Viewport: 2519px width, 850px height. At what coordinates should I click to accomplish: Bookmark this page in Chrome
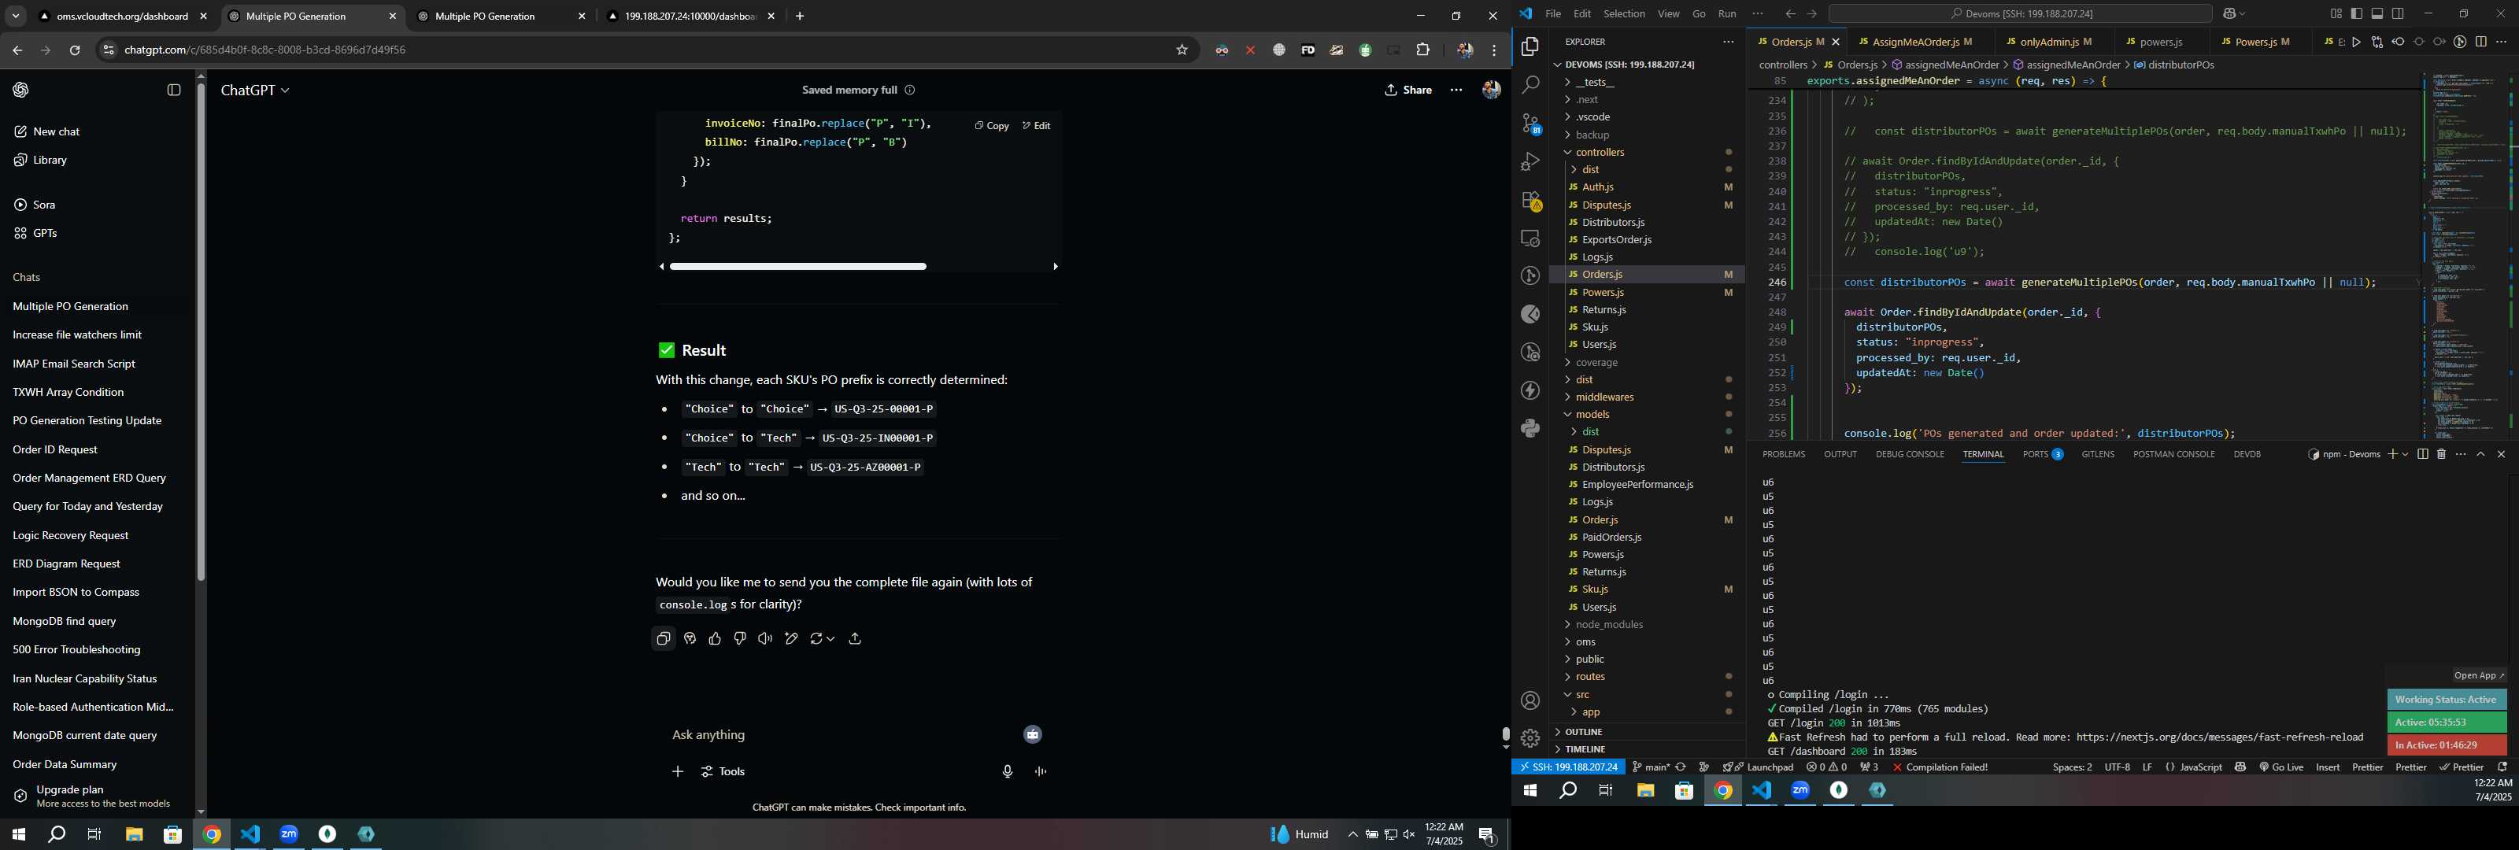1182,50
